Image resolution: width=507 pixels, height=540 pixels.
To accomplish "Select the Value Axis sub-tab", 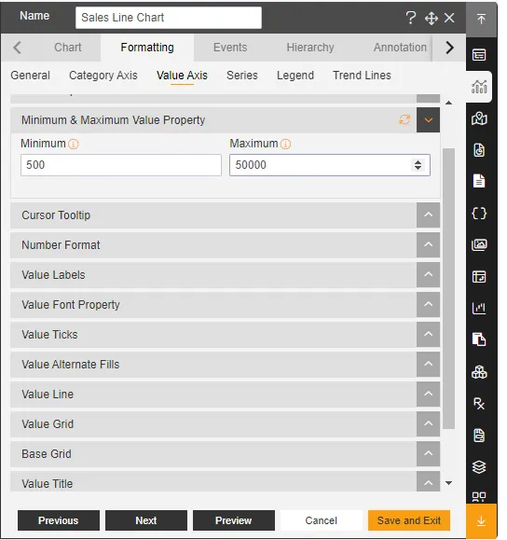I will pyautogui.click(x=182, y=76).
